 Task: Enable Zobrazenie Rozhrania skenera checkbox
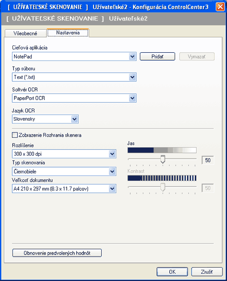[15, 135]
